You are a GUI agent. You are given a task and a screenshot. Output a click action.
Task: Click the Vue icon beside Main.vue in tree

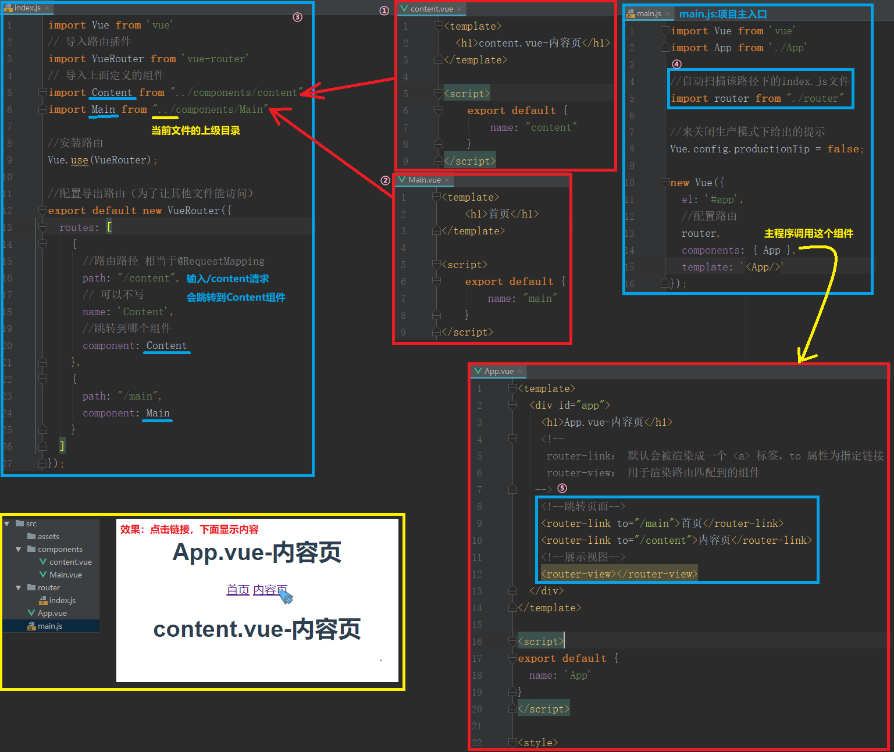click(43, 575)
